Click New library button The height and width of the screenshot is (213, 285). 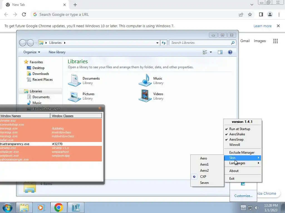[57, 52]
